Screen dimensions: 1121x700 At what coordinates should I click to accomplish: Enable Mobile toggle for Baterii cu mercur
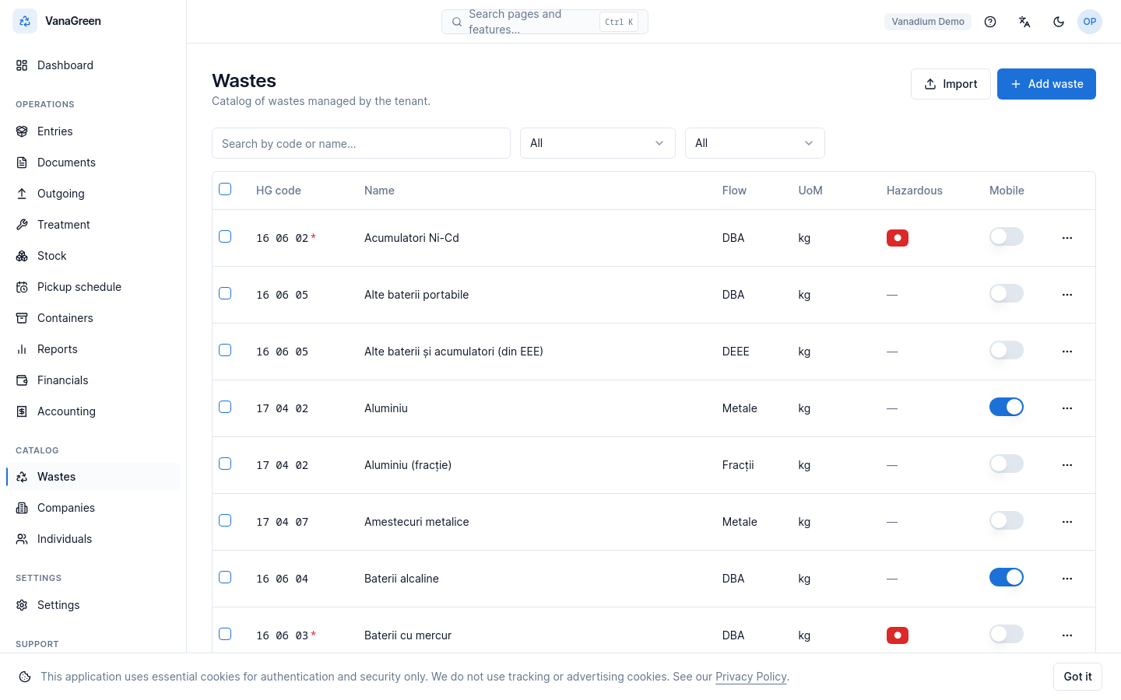(1007, 634)
